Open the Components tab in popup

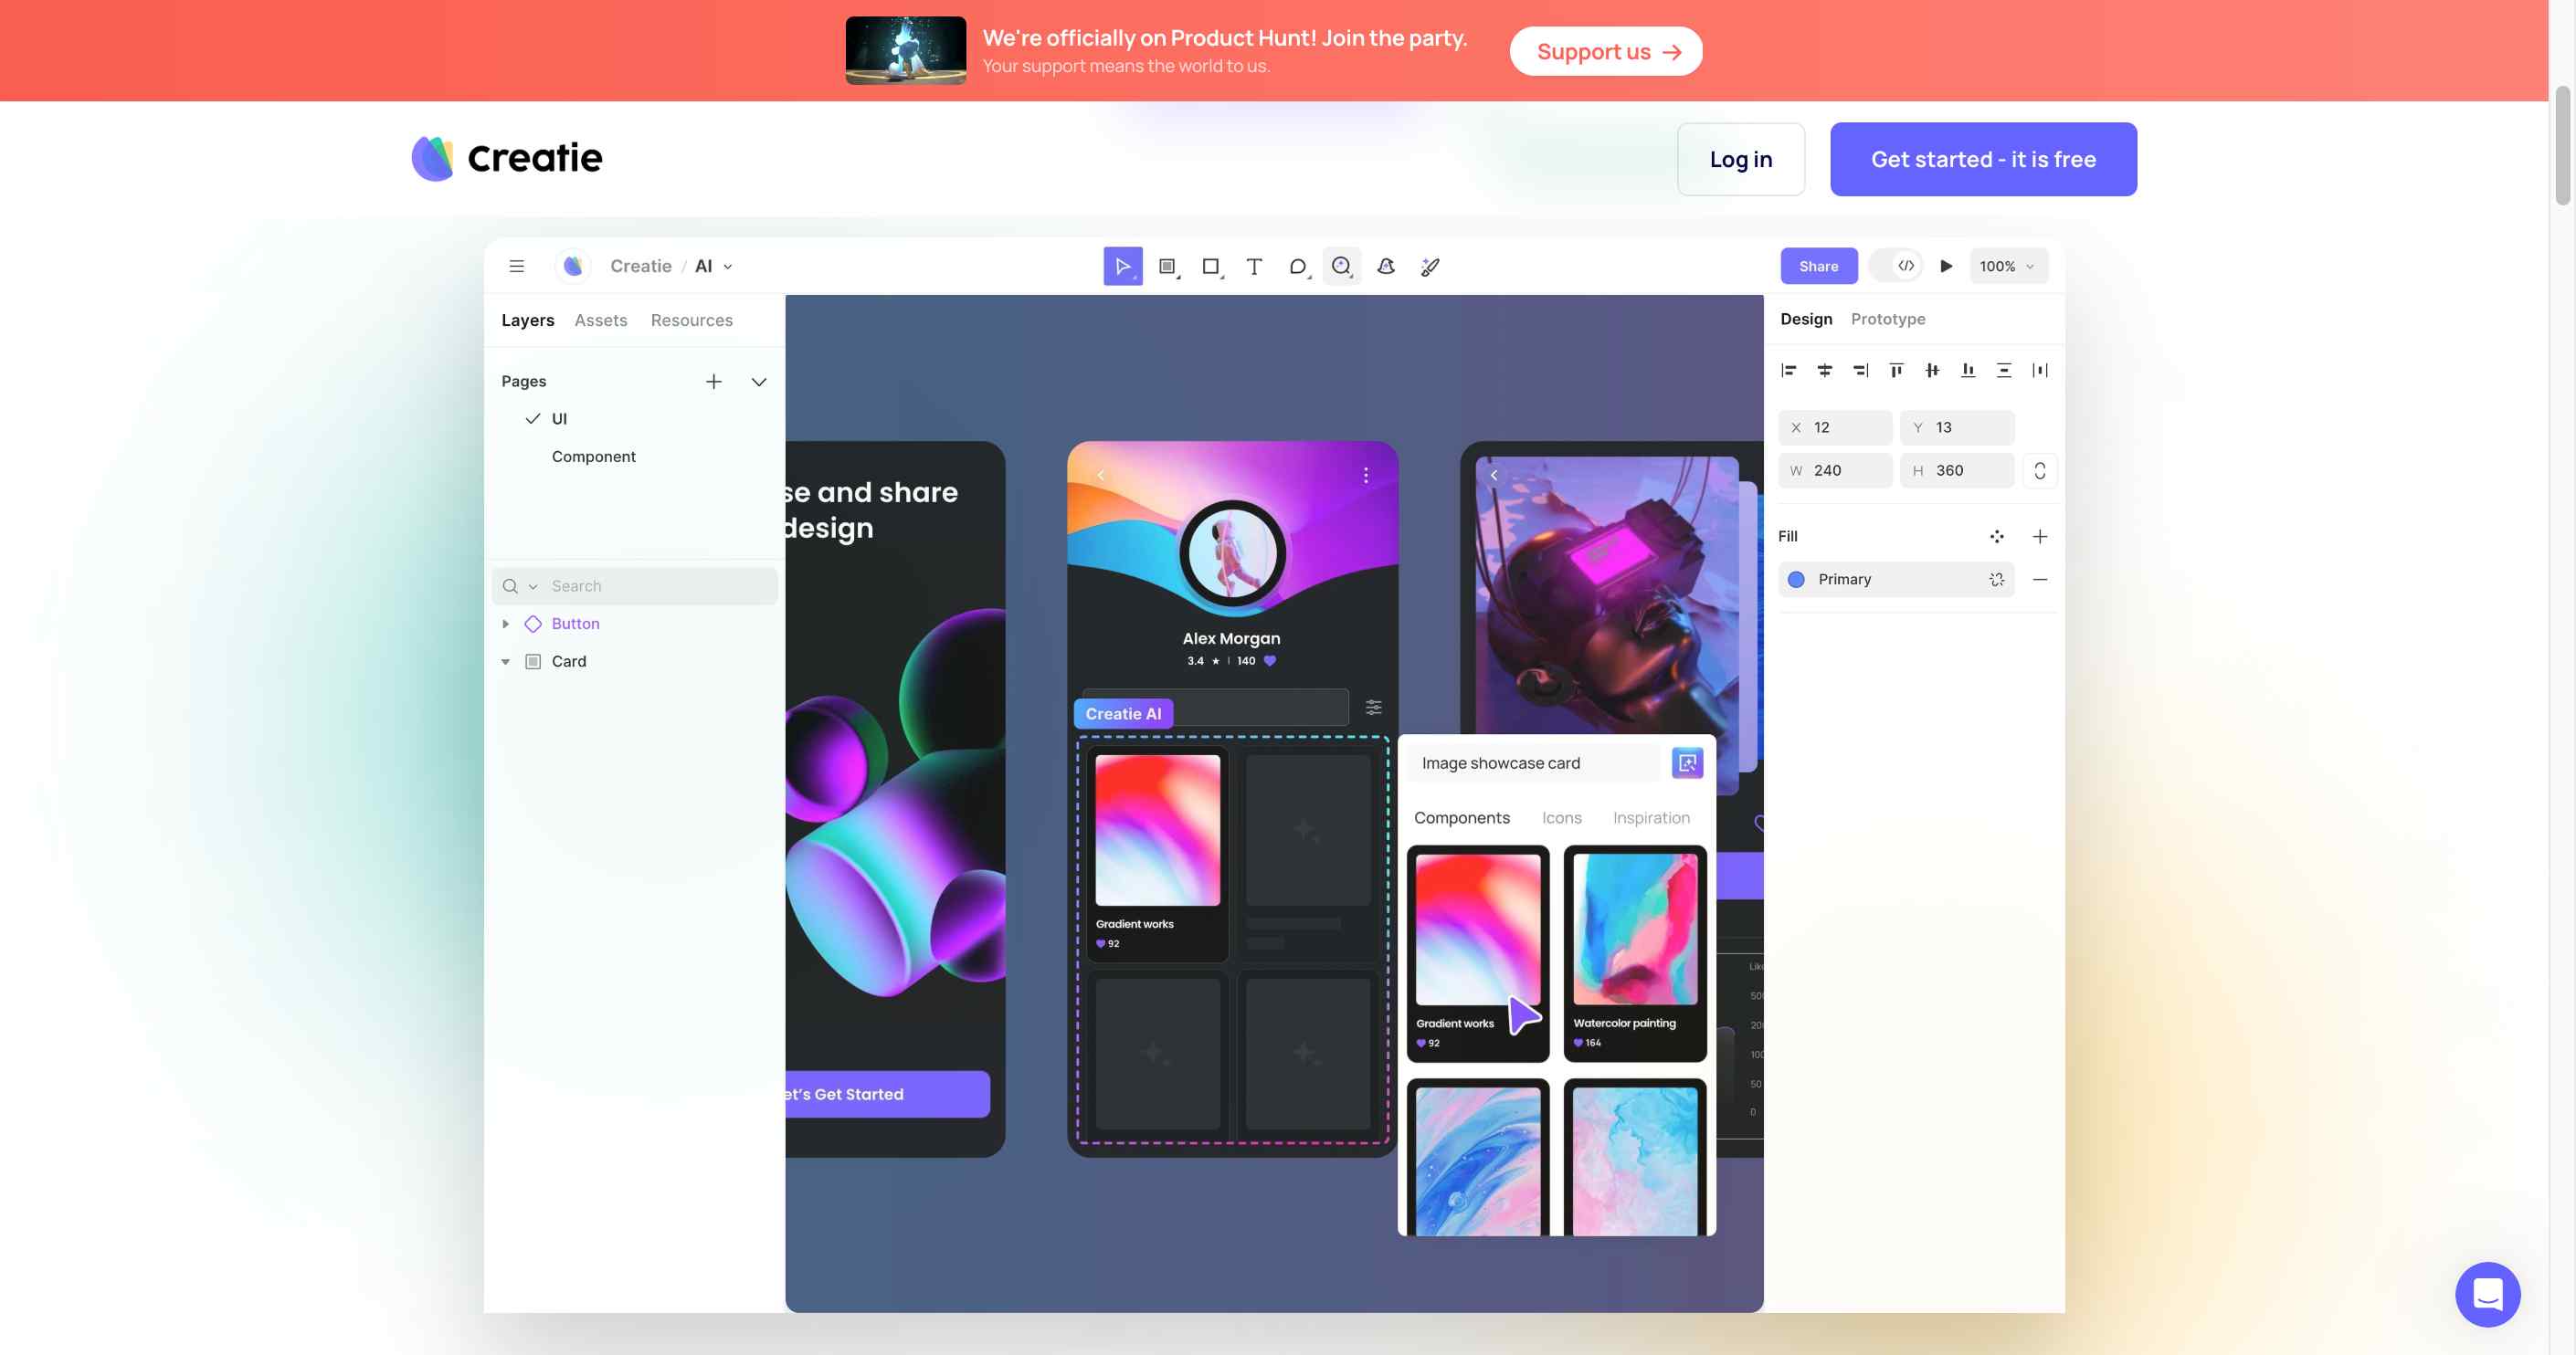[1461, 817]
